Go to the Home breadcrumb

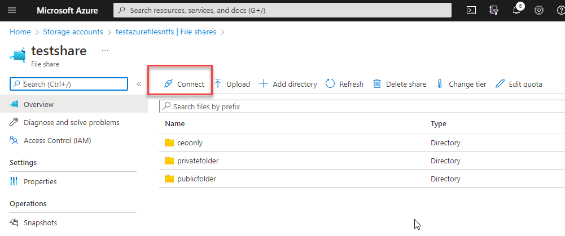[x=20, y=32]
